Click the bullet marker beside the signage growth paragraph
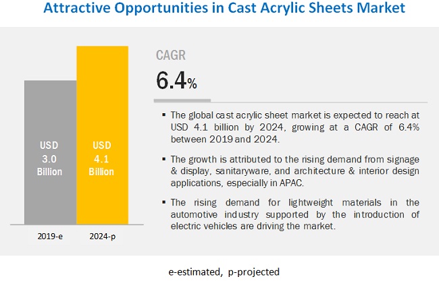Viewport: 439px width, 281px height. click(163, 158)
